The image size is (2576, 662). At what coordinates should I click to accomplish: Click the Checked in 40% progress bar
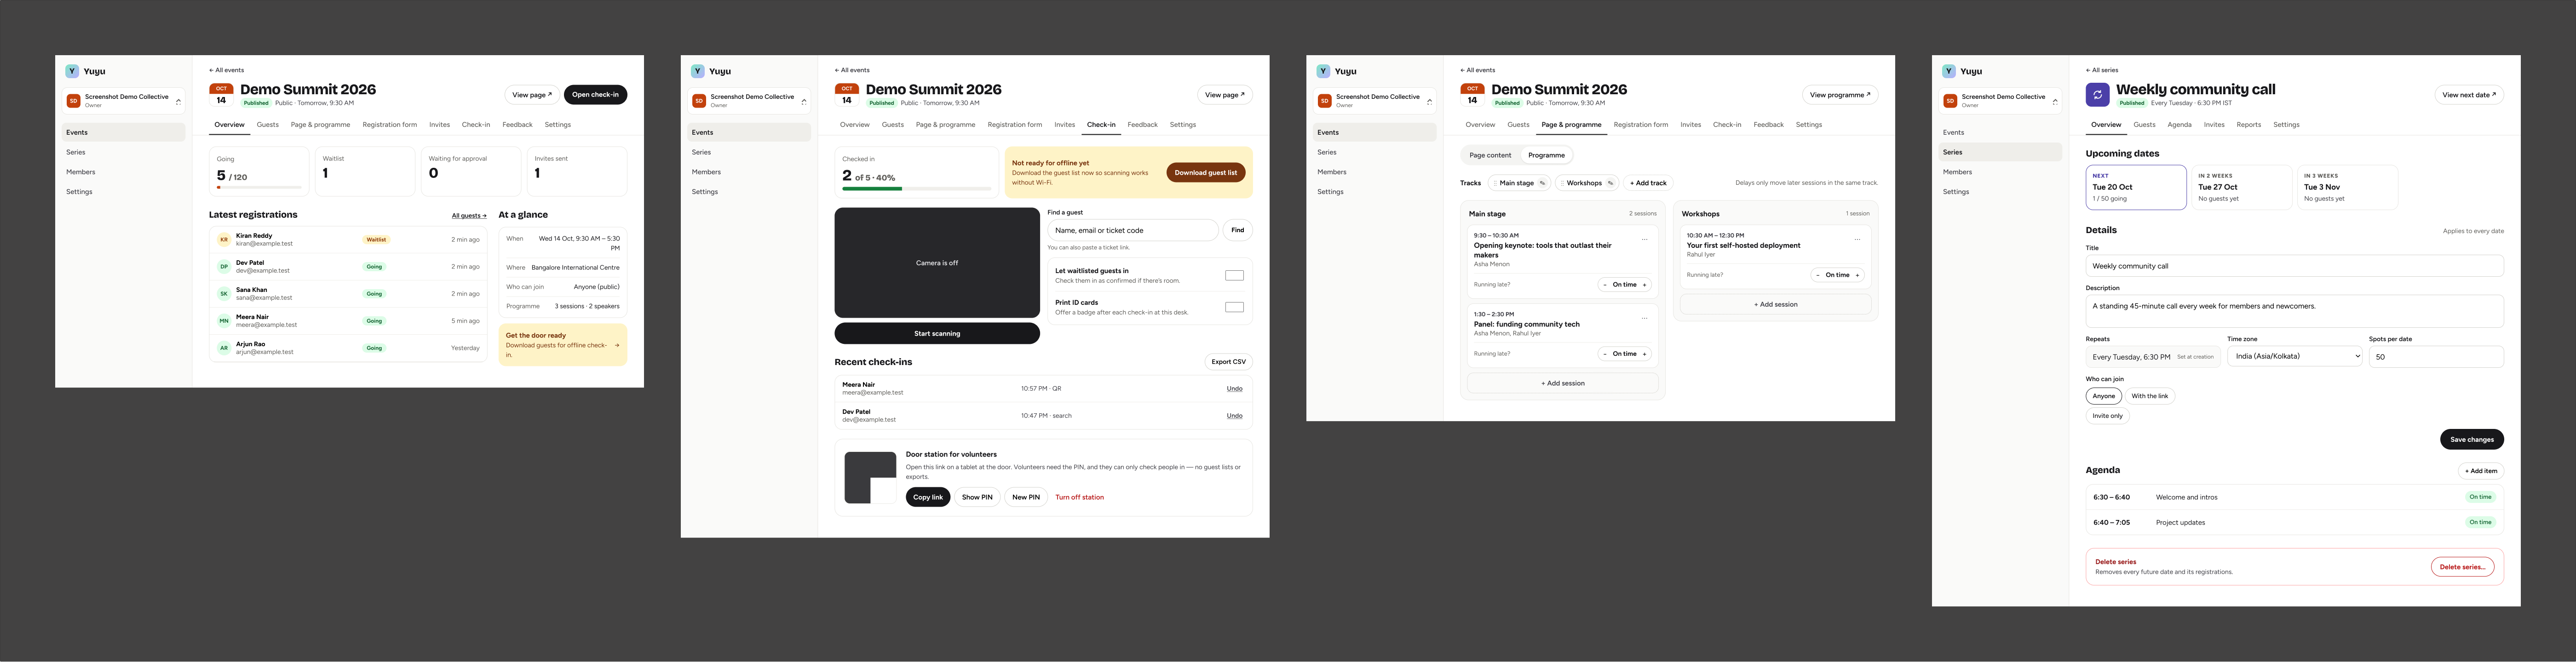[x=916, y=188]
